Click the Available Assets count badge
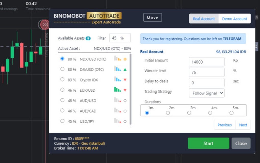 tap(88, 38)
